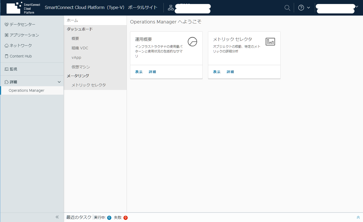
Task: Expand the recent tasks panel double-chevron
Action: click(358, 217)
